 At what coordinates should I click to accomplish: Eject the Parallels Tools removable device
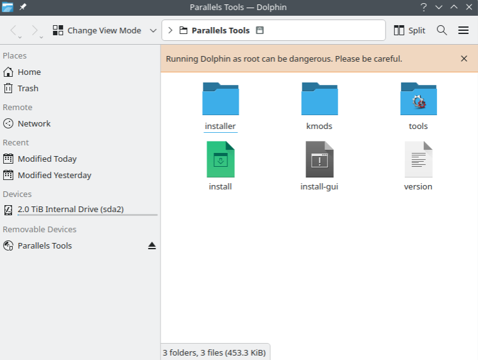click(152, 246)
